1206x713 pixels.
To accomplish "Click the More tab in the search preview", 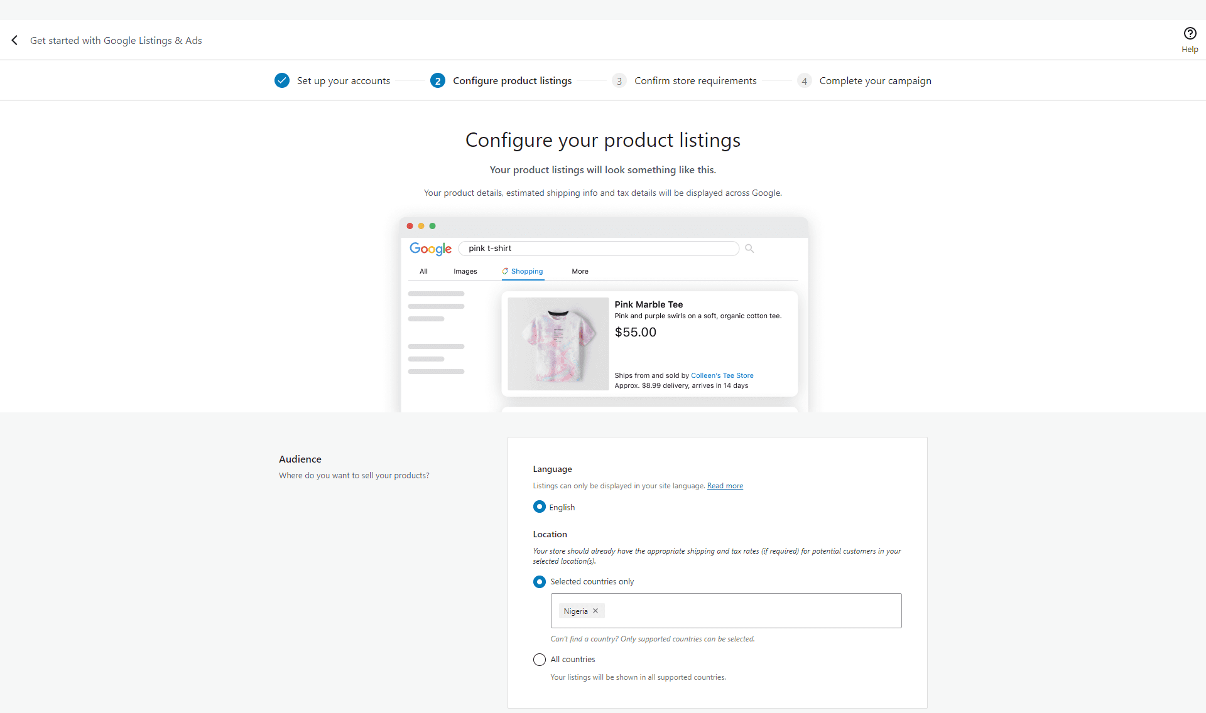I will pos(580,271).
